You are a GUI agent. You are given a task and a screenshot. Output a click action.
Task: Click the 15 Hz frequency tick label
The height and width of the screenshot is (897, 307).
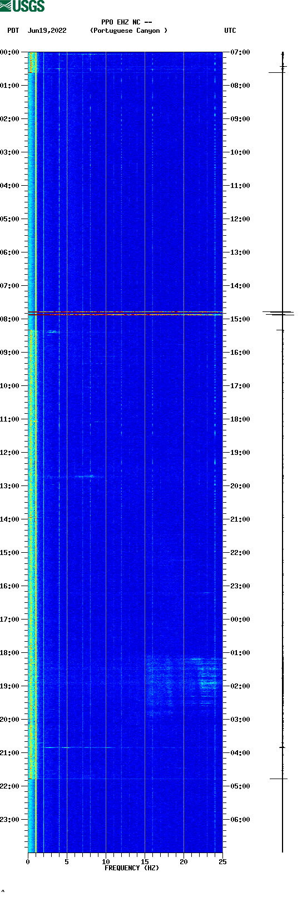click(x=145, y=862)
